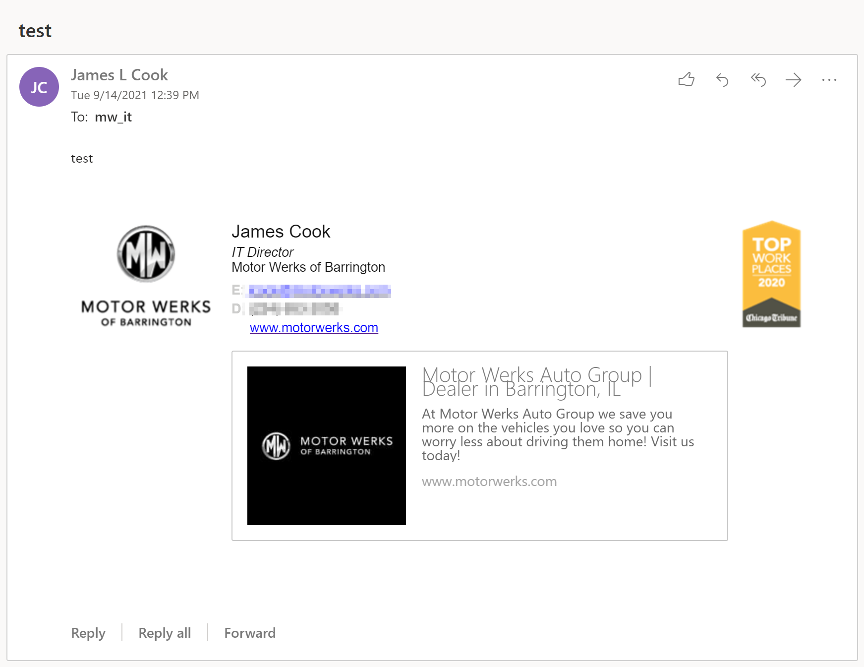Click the recipient mw_it
This screenshot has width=864, height=667.
click(113, 117)
